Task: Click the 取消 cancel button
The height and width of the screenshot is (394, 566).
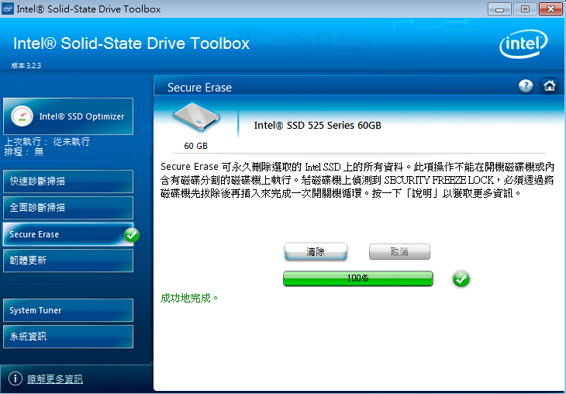Action: click(399, 252)
